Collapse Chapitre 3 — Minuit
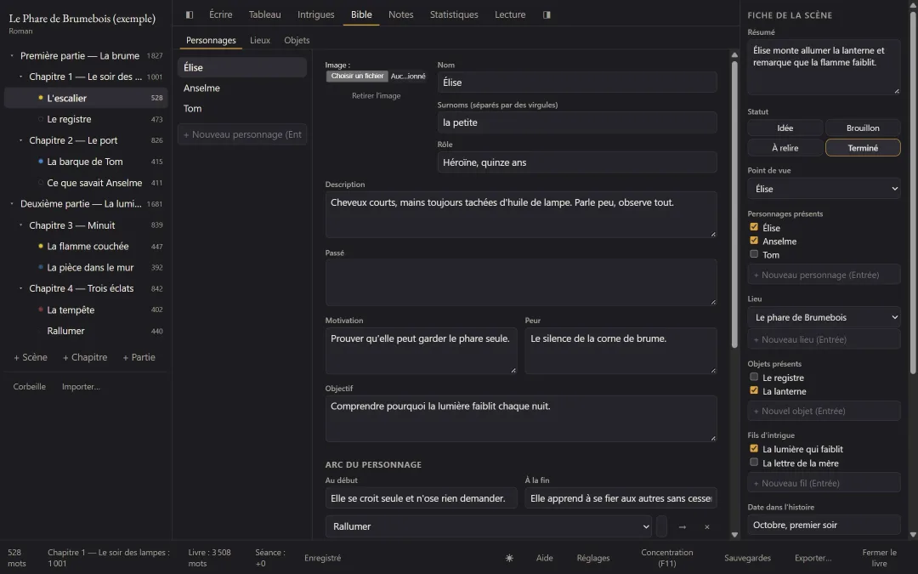This screenshot has height=574, width=918. [20, 224]
